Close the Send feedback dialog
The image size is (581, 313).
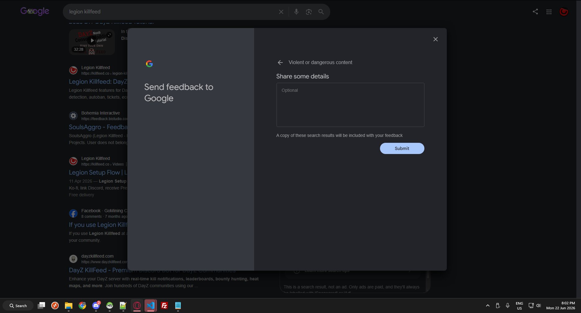[435, 39]
